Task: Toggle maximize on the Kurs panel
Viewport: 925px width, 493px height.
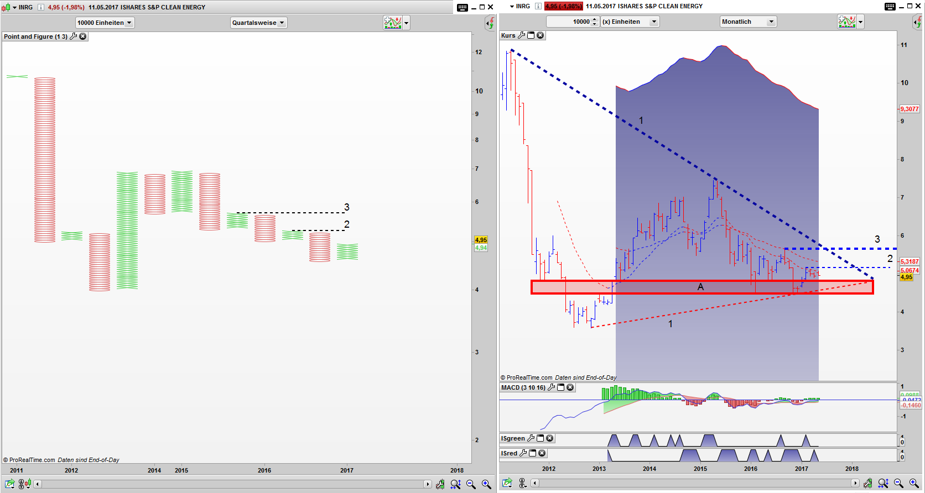Action: click(531, 35)
